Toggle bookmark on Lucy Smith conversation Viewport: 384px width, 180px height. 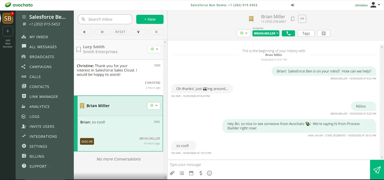point(79,49)
